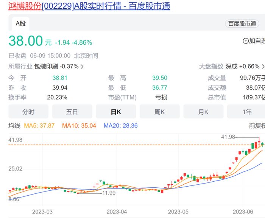Click the MA20: 28.36 indicator label
Viewport: 265px width, 218px height.
[x=120, y=126]
